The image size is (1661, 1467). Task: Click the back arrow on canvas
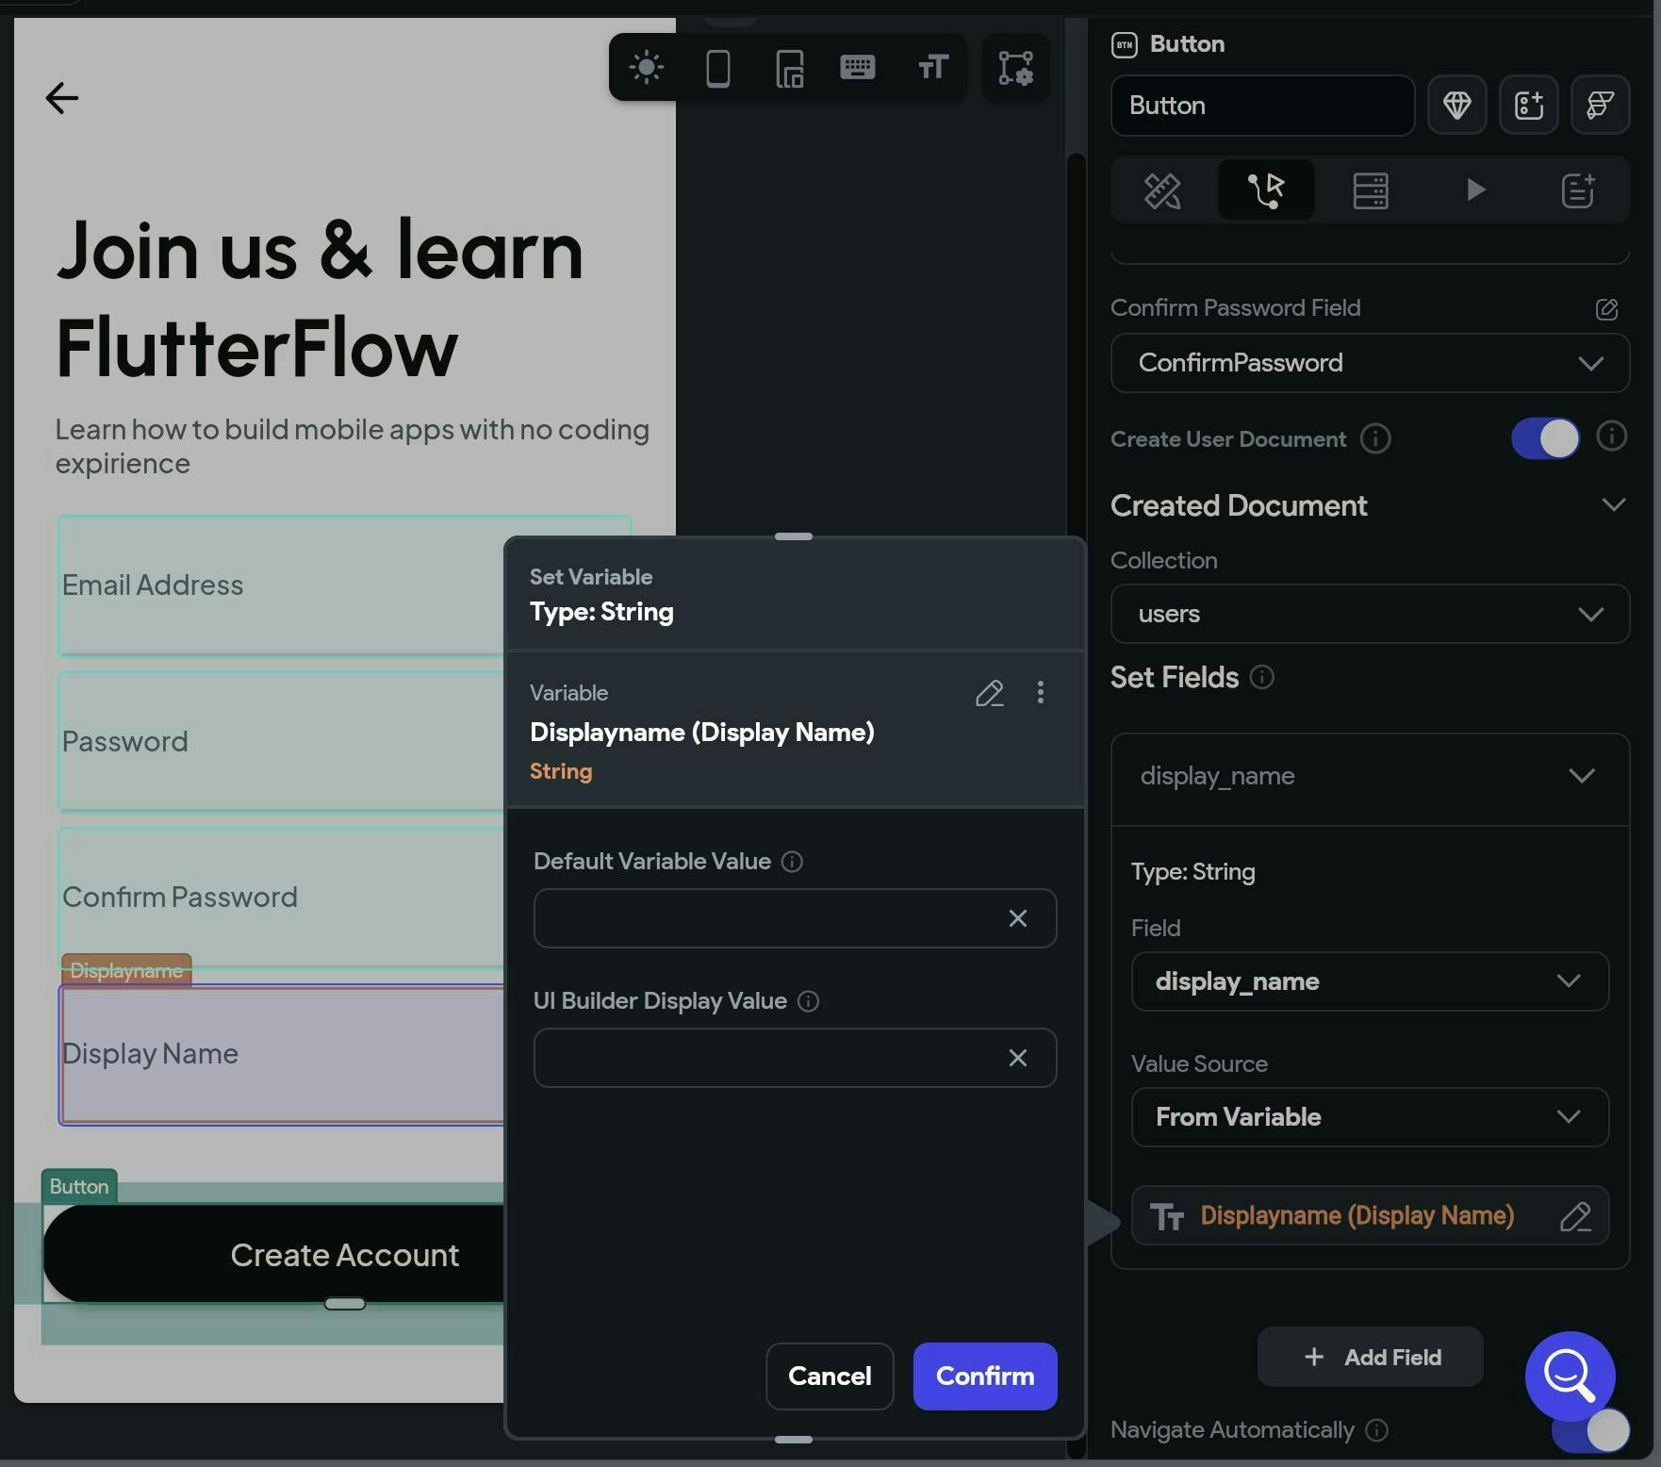pos(62,97)
